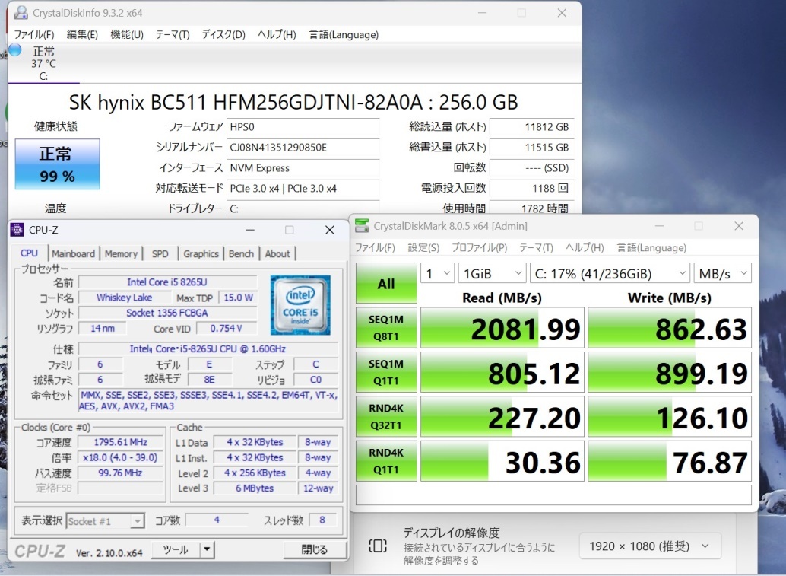Open 言語(Language) menu in CrystalDiskInfo
This screenshot has width=786, height=576.
point(344,34)
